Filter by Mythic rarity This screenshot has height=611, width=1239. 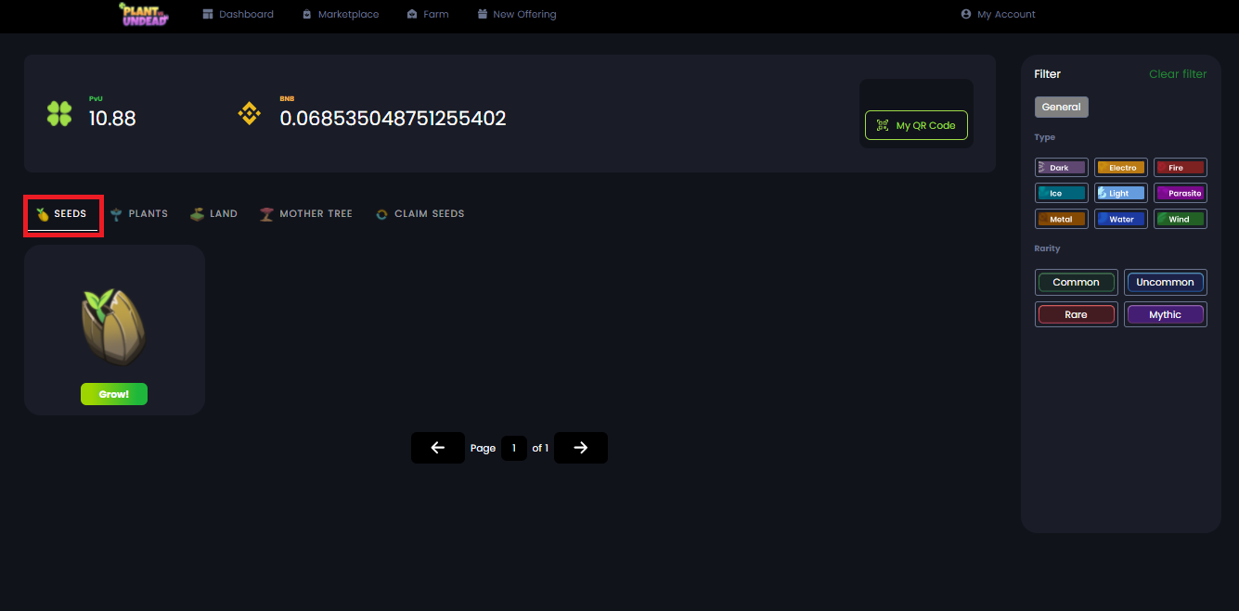(1165, 314)
